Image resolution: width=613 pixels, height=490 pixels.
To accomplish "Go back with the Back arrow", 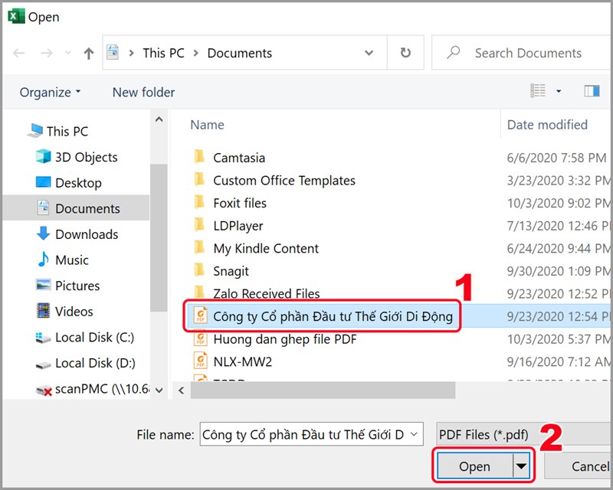I will click(18, 53).
